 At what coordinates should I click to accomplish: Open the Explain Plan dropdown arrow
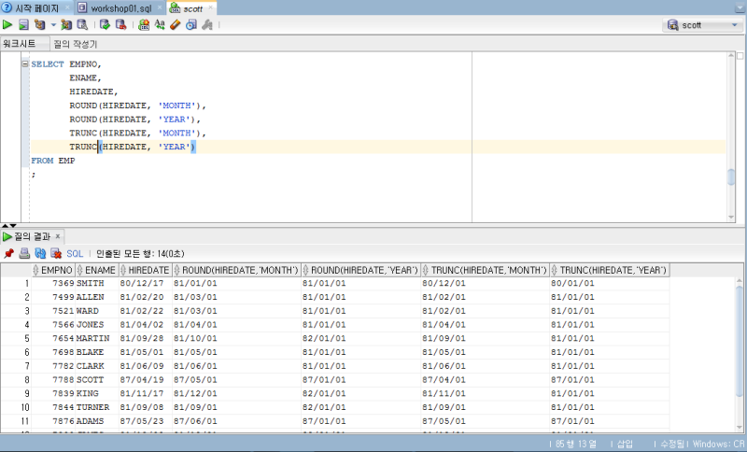click(x=53, y=25)
